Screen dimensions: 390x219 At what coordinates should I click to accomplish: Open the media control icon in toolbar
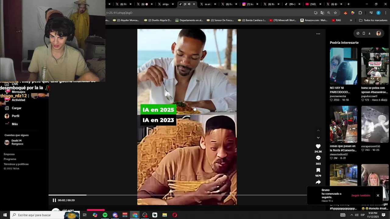(x=371, y=13)
